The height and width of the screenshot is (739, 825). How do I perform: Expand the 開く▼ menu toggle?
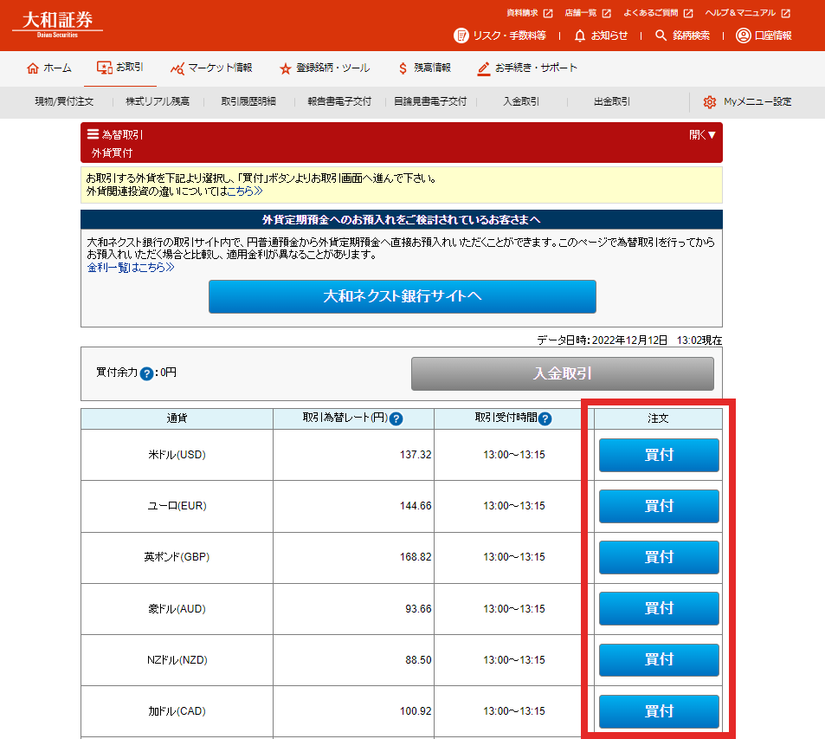(702, 135)
